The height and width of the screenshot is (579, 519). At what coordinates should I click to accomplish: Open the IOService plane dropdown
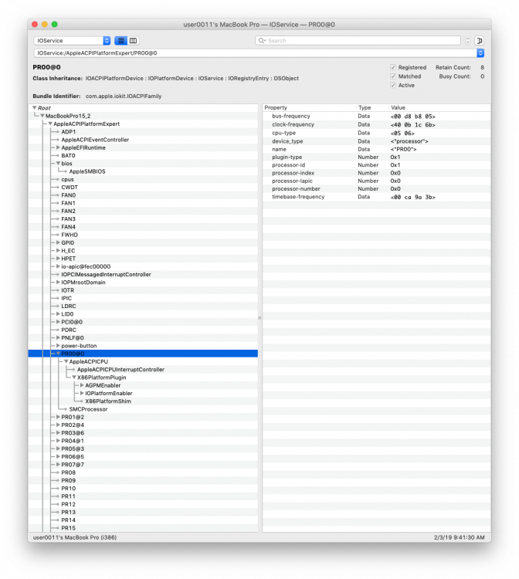click(x=72, y=41)
